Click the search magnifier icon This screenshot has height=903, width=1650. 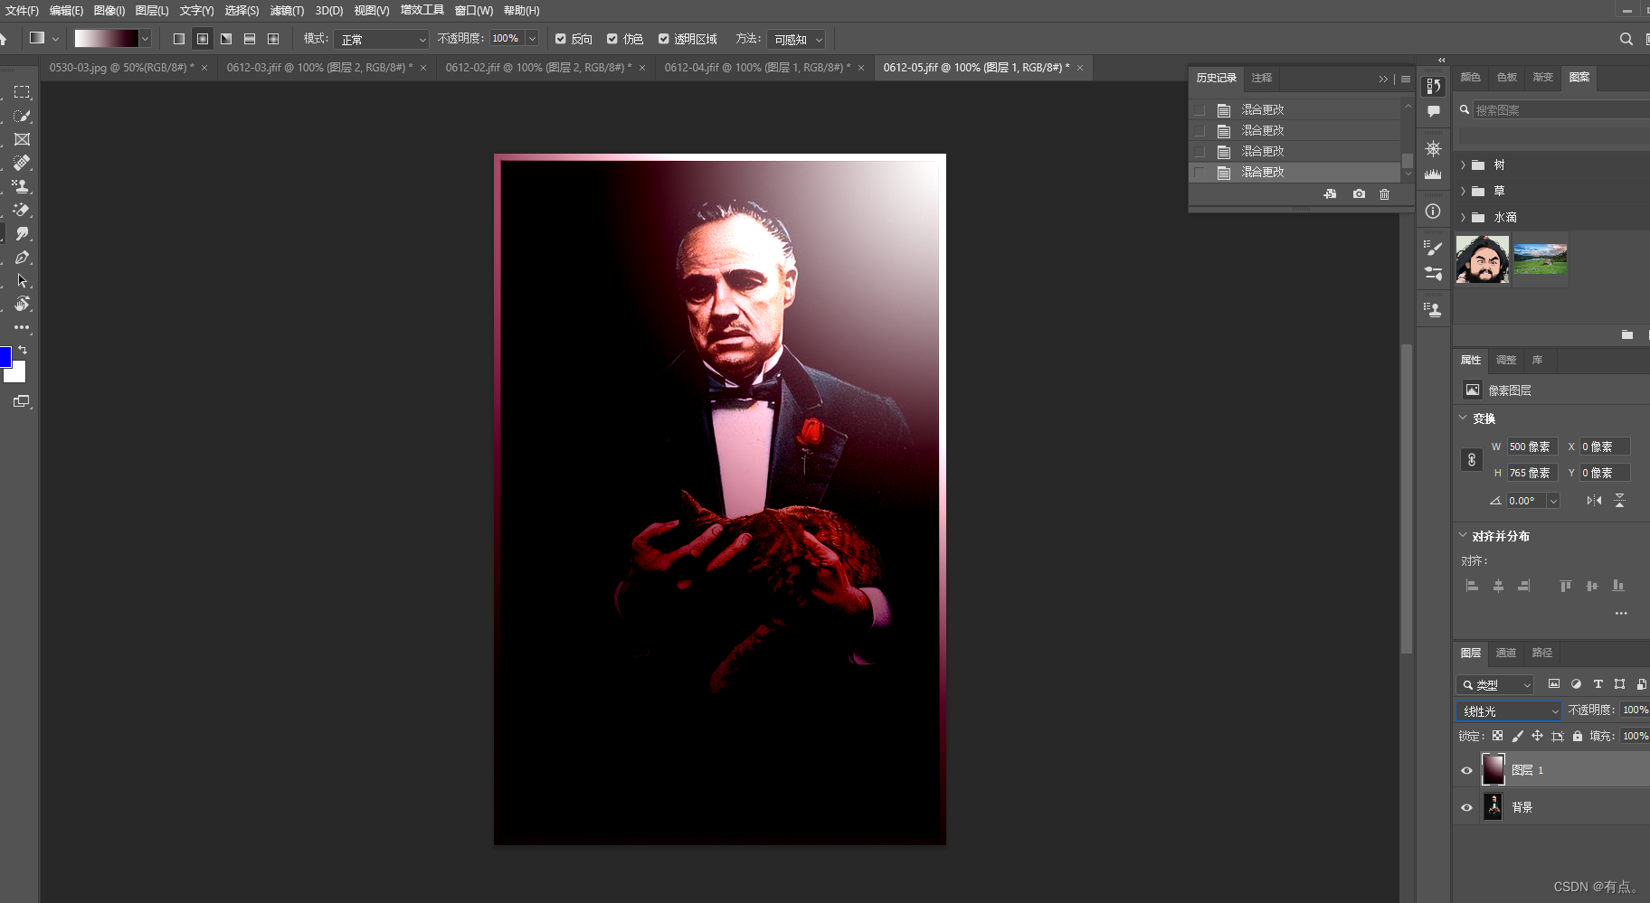1626,39
